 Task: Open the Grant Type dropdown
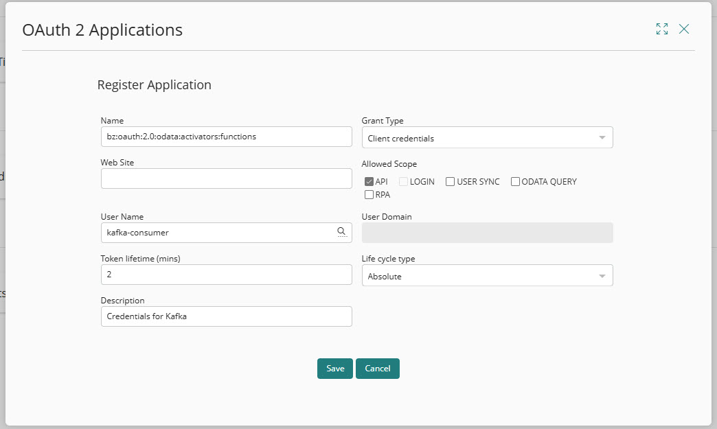487,137
